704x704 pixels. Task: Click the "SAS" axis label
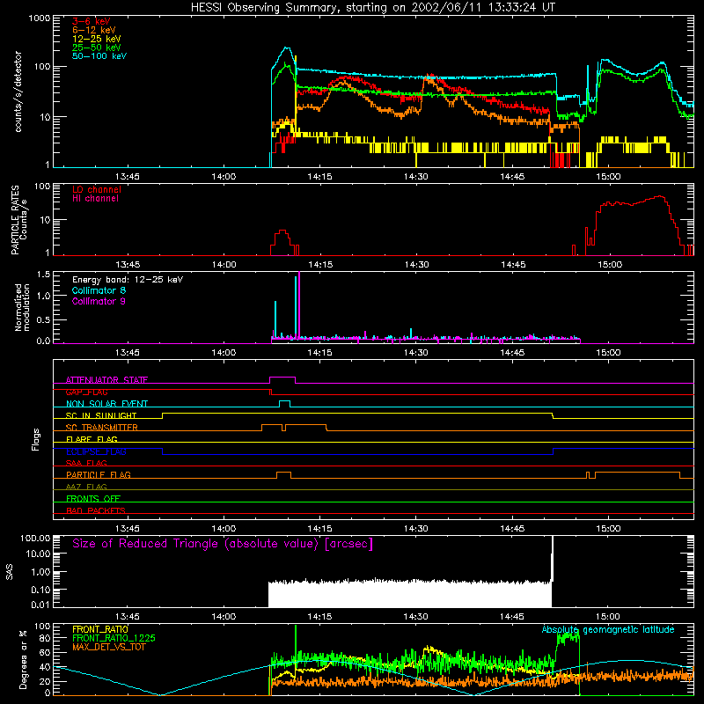[10, 572]
